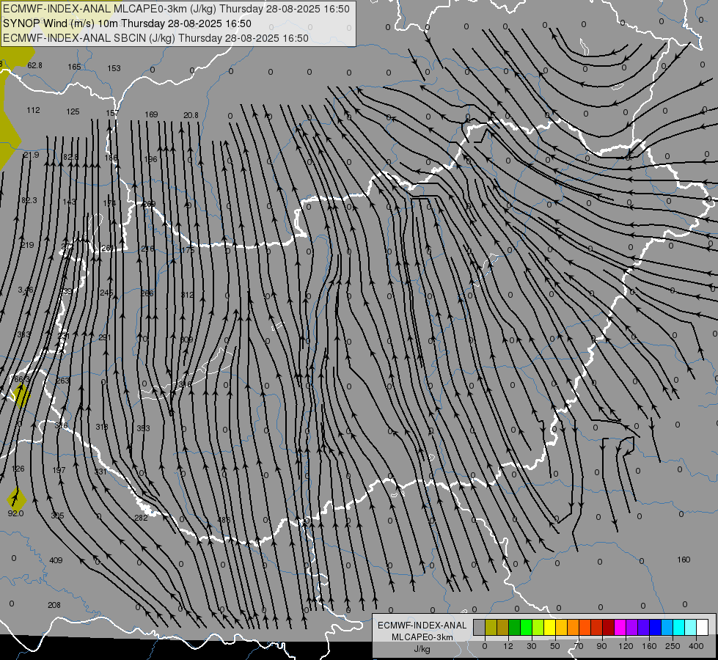Click the pure blue legend swatch
Viewport: 718px width, 660px height.
coord(656,627)
